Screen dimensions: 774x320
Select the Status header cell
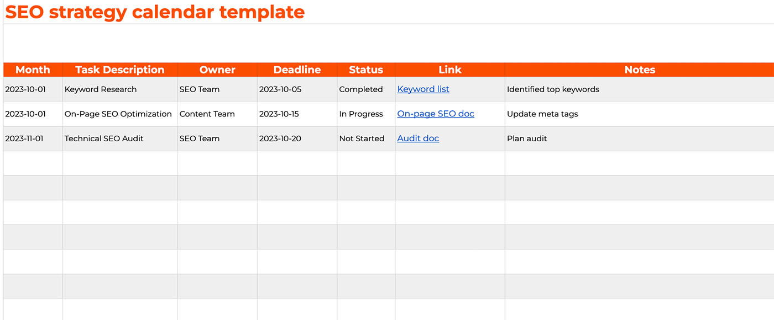pos(366,70)
